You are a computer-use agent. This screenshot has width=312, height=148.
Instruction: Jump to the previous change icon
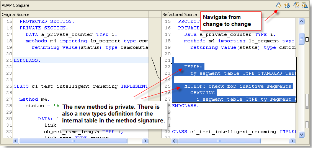pos(305,5)
